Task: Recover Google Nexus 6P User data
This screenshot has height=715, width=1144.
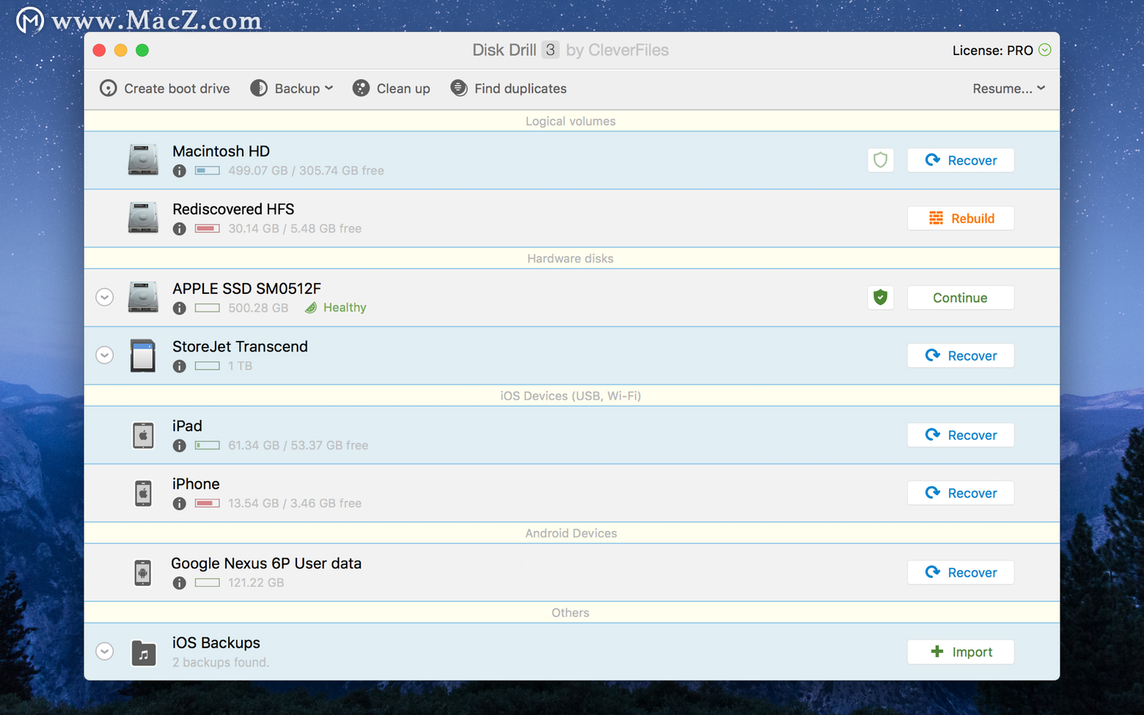Action: tap(961, 573)
